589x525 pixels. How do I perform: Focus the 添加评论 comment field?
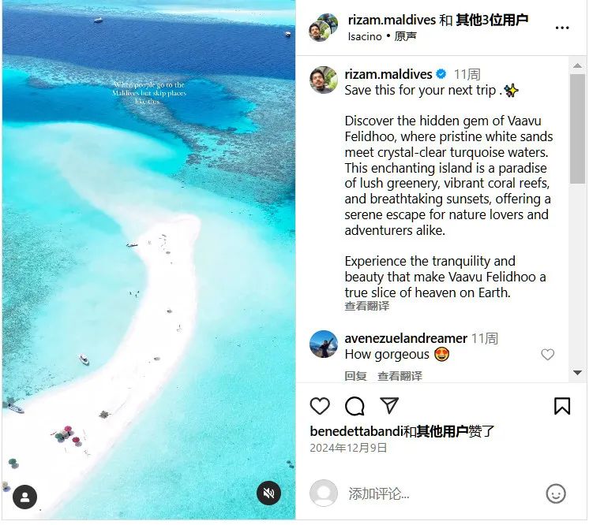click(443, 493)
